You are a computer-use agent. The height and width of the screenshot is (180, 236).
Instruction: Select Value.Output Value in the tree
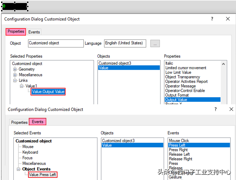point(48,92)
